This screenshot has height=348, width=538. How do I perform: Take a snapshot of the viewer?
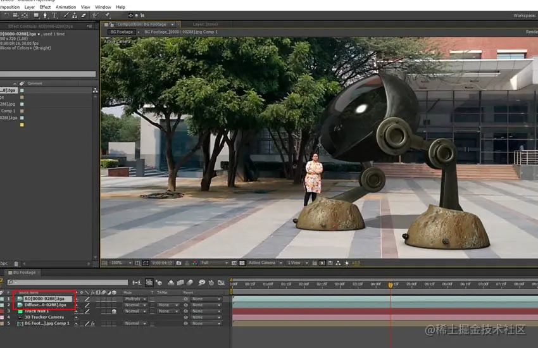pyautogui.click(x=178, y=263)
